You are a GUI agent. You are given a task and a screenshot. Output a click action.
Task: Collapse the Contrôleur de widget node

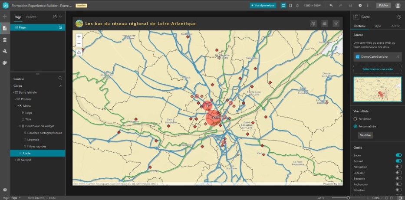coord(20,126)
